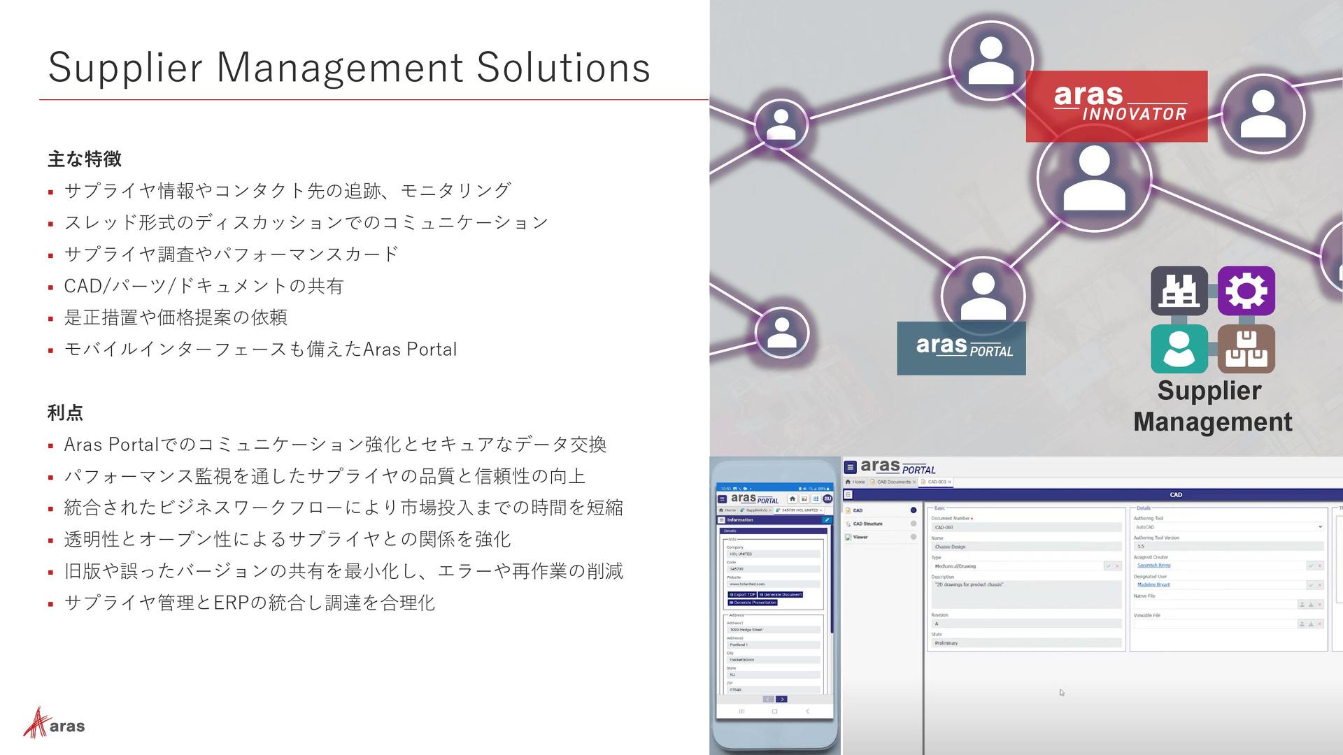
Task: Confirm Type field with its checkmark icon
Action: [x=1109, y=566]
